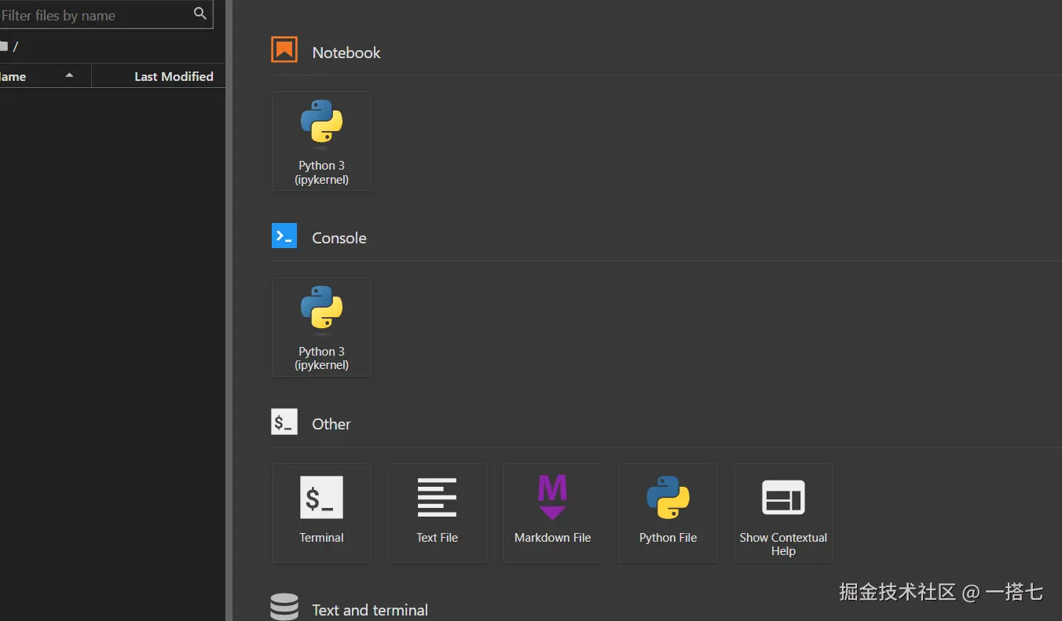Launch Python 3 (ipykernel) under Notebook
The image size is (1062, 621).
click(x=321, y=141)
